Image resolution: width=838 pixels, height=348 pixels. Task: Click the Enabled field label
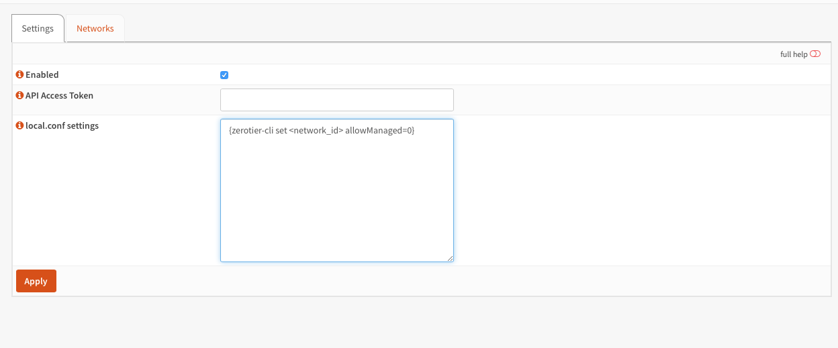click(x=42, y=75)
